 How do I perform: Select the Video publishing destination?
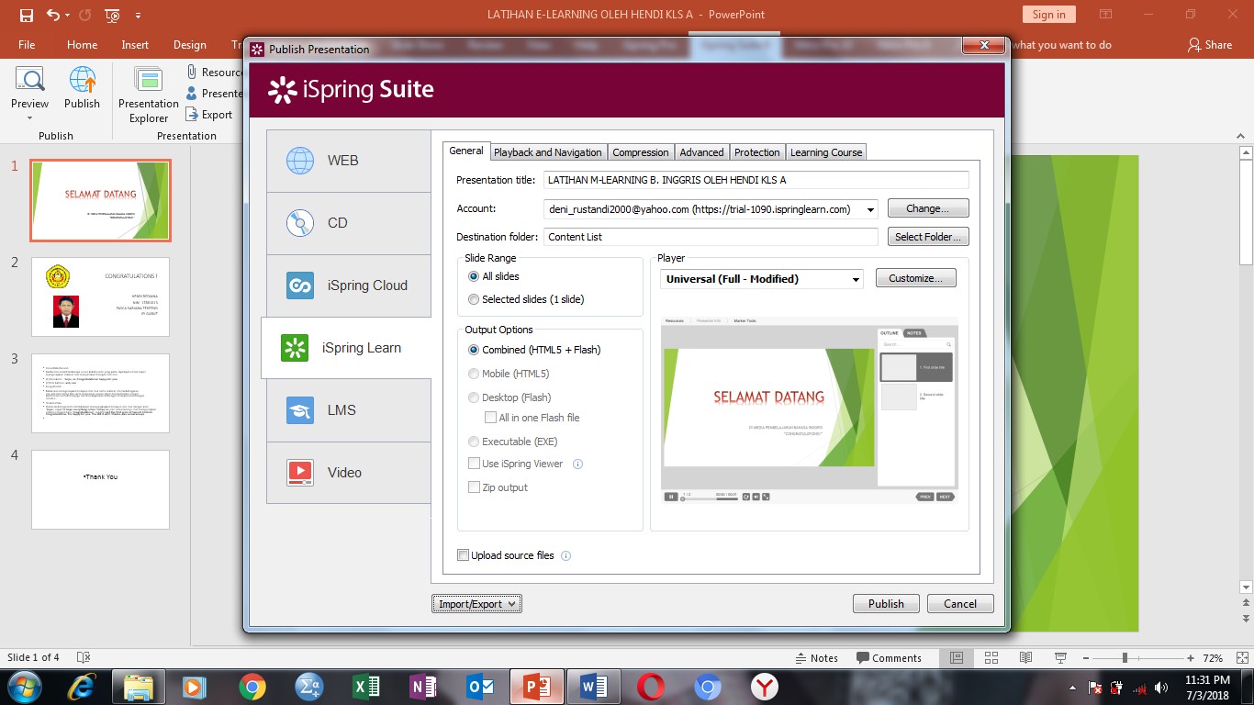point(349,473)
